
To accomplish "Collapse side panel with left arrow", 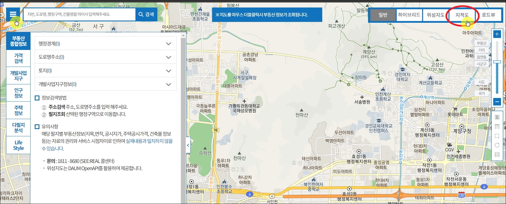I will [x=188, y=145].
